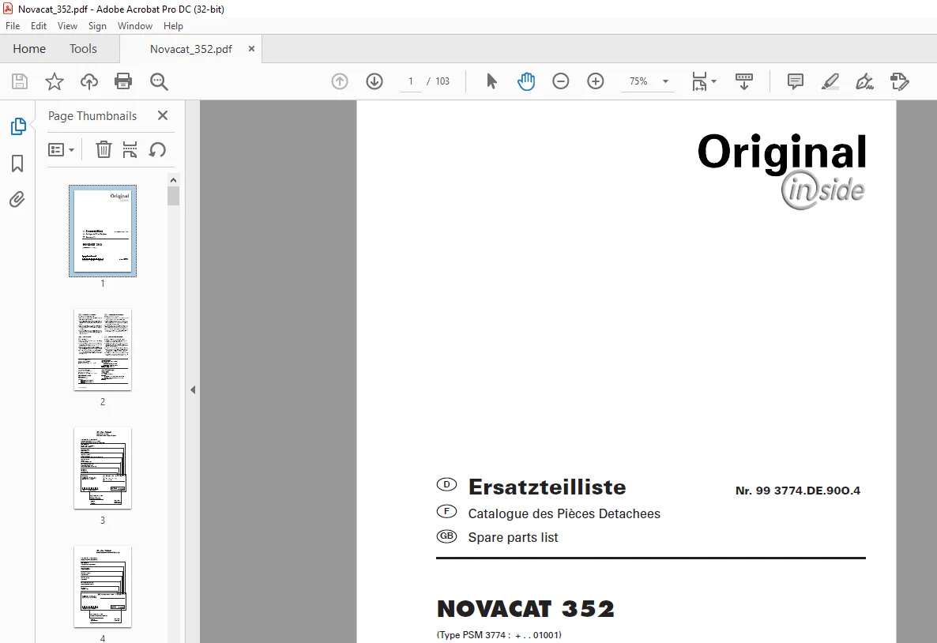Open the Window menu
This screenshot has height=643, width=937.
[x=135, y=26]
